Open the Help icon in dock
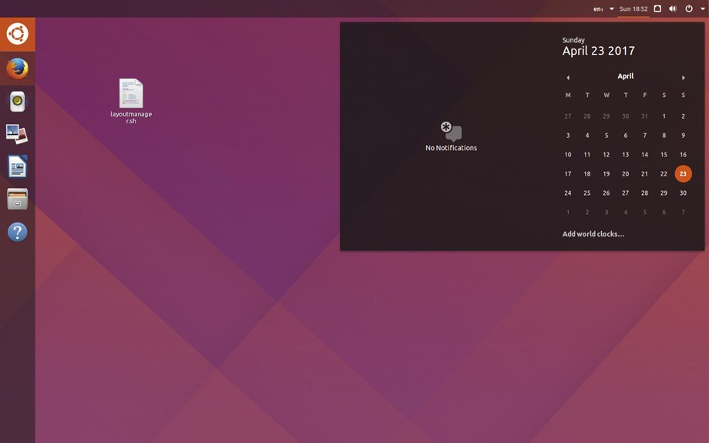Viewport: 709px width, 443px height. pyautogui.click(x=17, y=232)
